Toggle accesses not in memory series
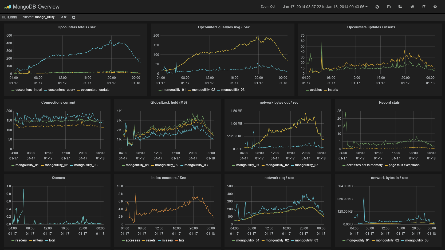This screenshot has height=250, width=445. pos(364,165)
